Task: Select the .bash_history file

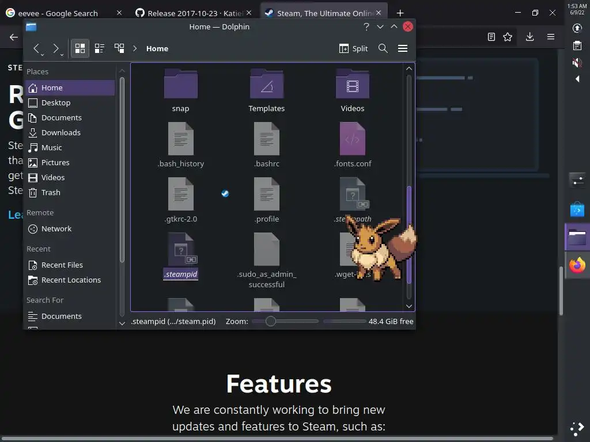Action: coord(180,145)
